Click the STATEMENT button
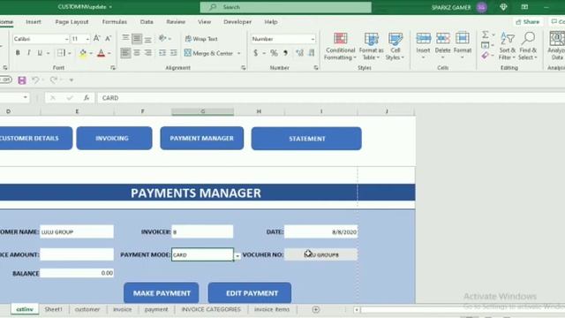The width and height of the screenshot is (565, 318). point(306,139)
